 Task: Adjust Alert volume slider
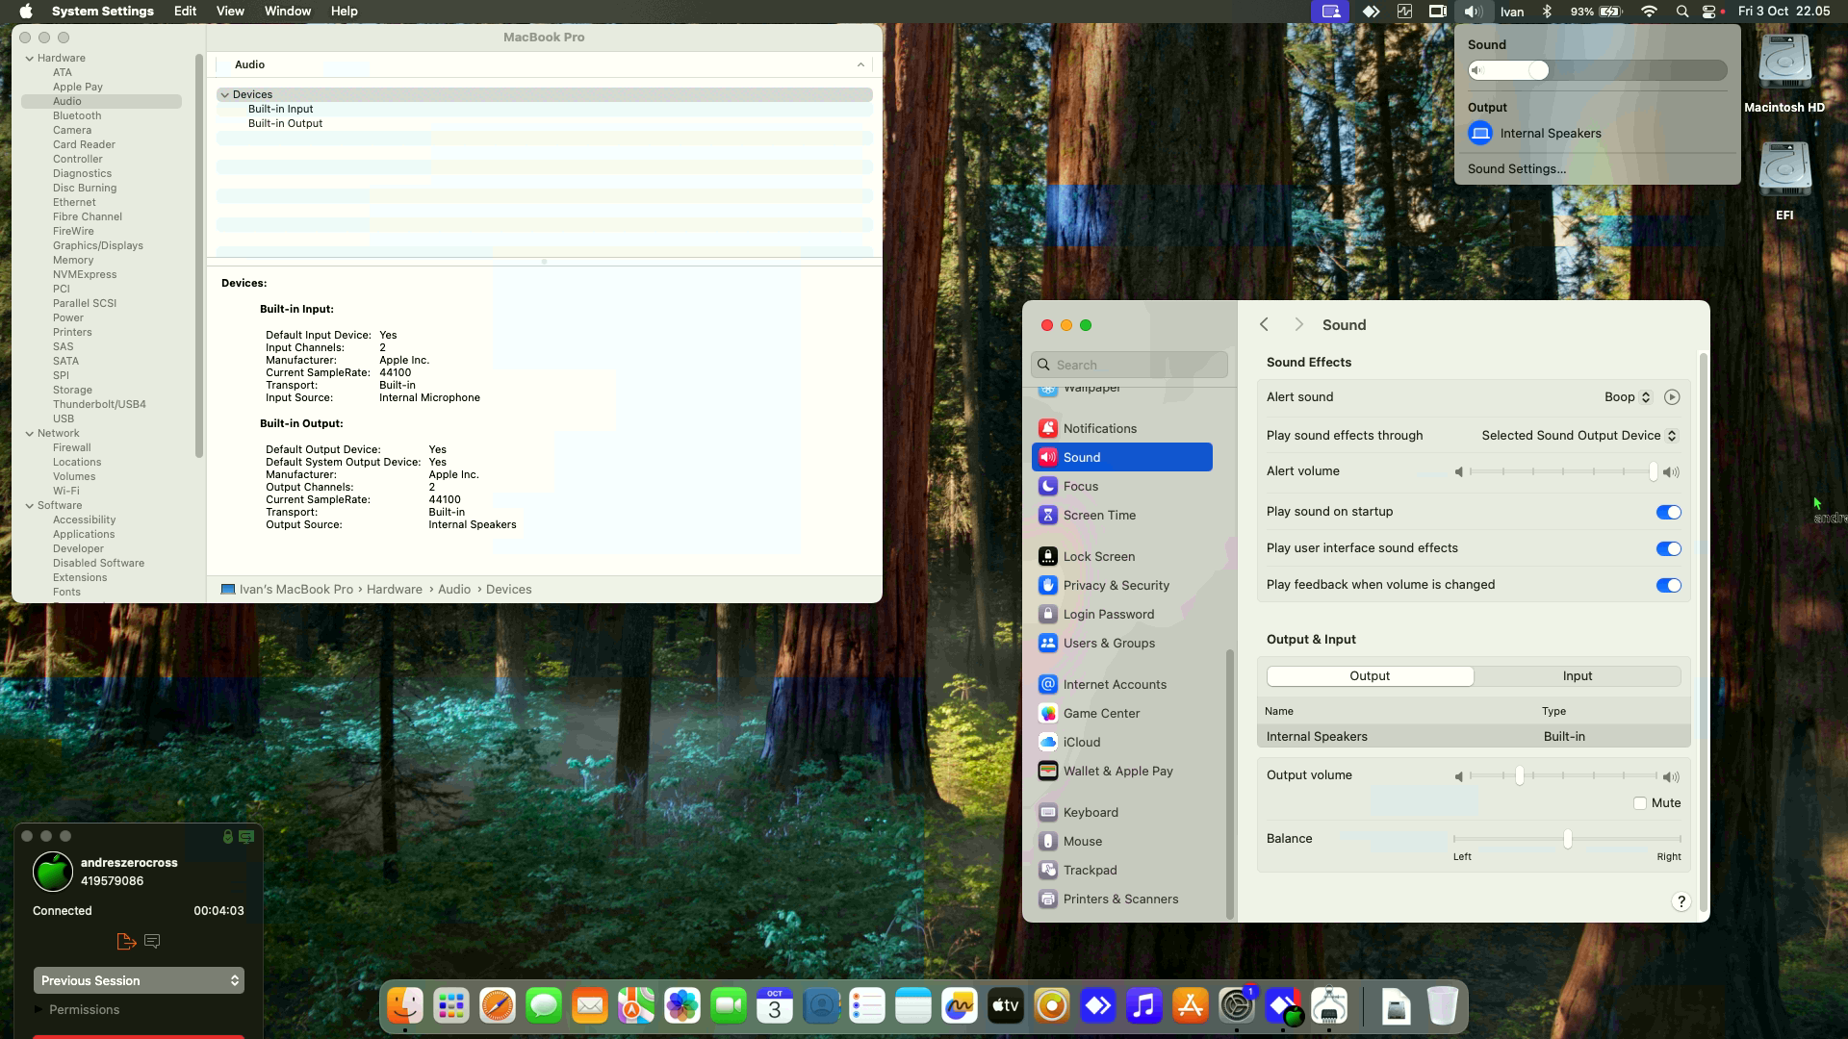1563,471
